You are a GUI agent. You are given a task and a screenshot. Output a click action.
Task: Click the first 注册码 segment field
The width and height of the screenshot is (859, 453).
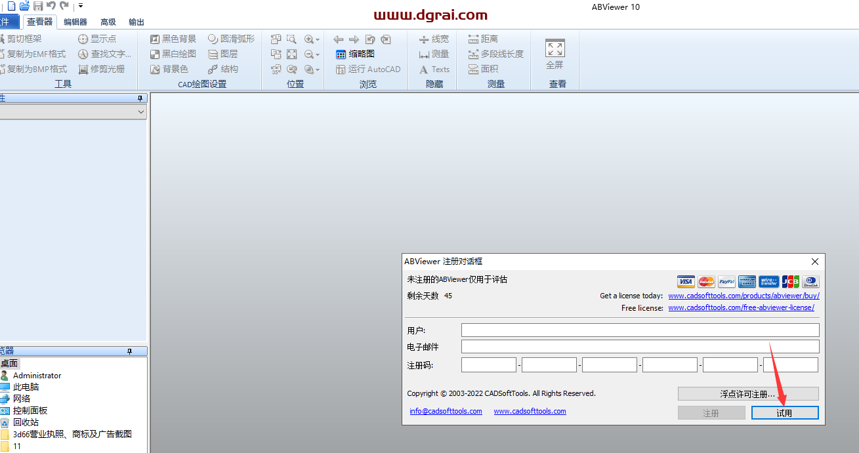pyautogui.click(x=489, y=364)
